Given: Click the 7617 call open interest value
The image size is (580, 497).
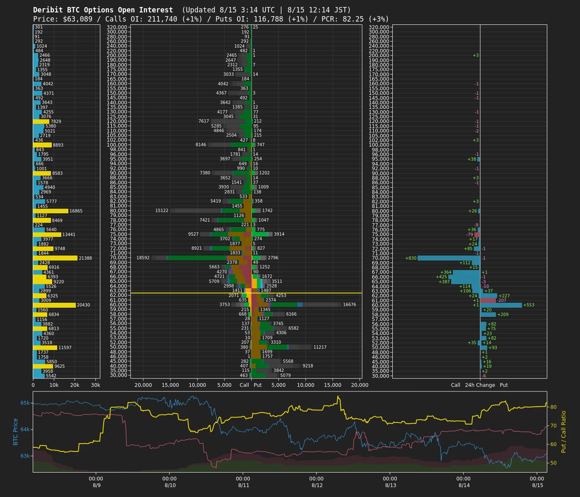Looking at the screenshot, I should 203,121.
